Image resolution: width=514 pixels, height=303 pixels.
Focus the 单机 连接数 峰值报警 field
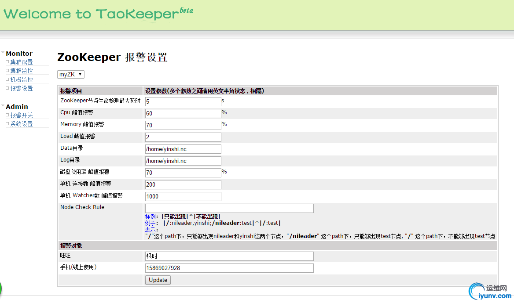tap(183, 184)
